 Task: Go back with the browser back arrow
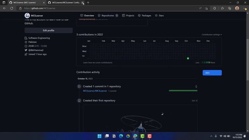point(4,8)
